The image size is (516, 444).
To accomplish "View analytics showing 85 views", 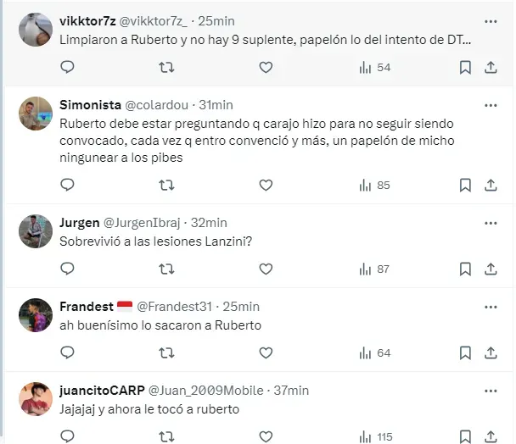I will 375,186.
